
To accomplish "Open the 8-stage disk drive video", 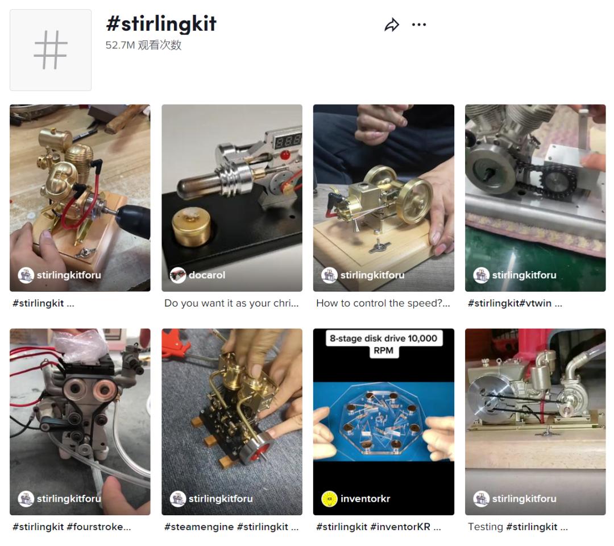I will tap(384, 422).
